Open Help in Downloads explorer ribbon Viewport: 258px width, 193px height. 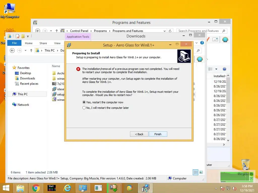coord(202,43)
